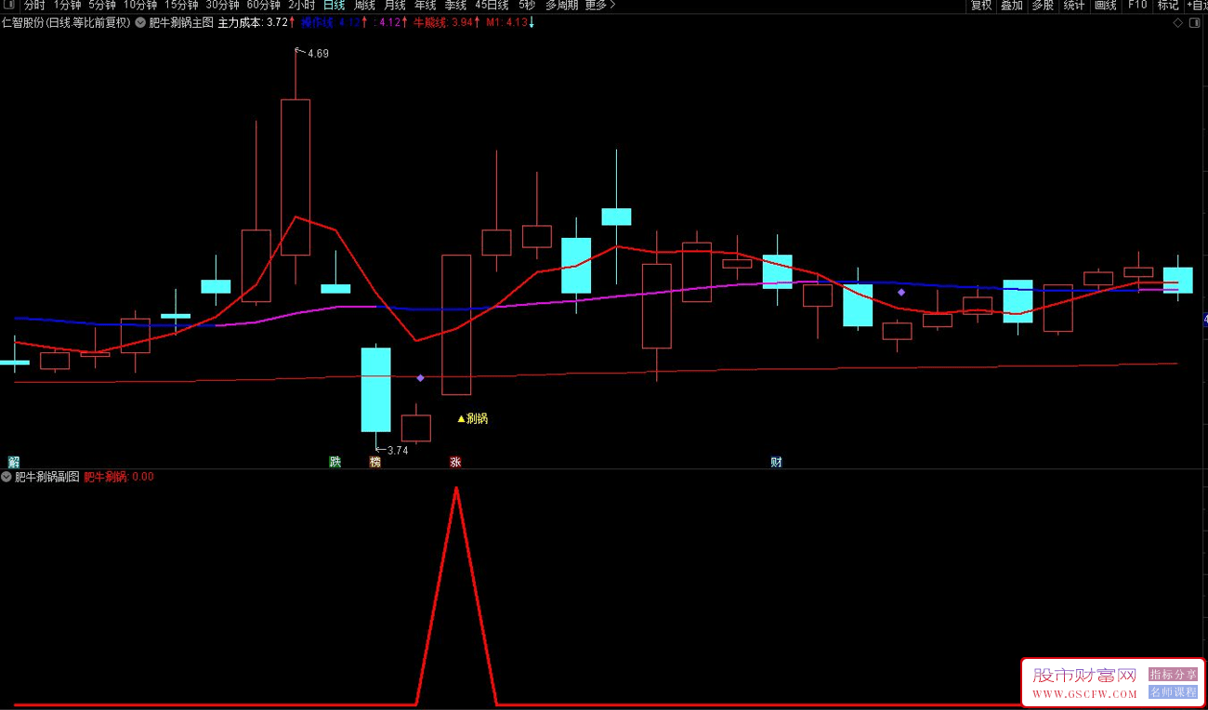Switch to 季线 quarterly chart

tap(455, 5)
